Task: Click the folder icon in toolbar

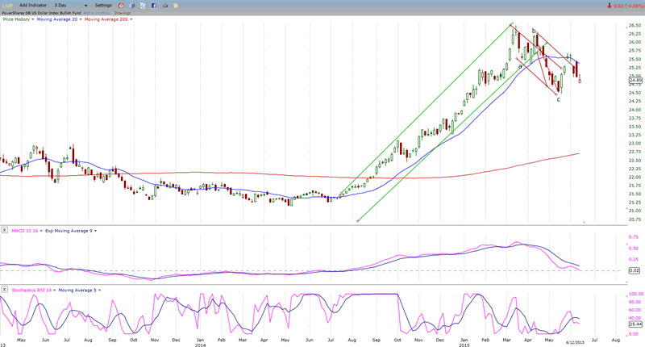Action: coord(177,5)
